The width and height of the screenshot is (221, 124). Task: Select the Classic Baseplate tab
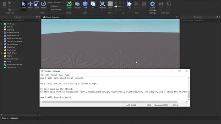tap(52, 17)
